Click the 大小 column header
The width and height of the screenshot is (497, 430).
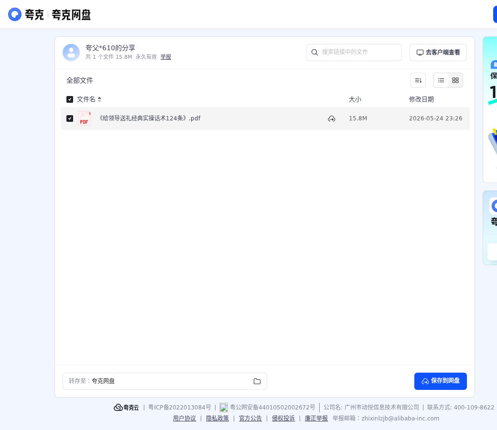tap(355, 99)
